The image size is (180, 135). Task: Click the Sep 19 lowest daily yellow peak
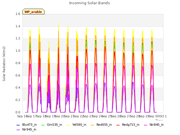pos(49,42)
